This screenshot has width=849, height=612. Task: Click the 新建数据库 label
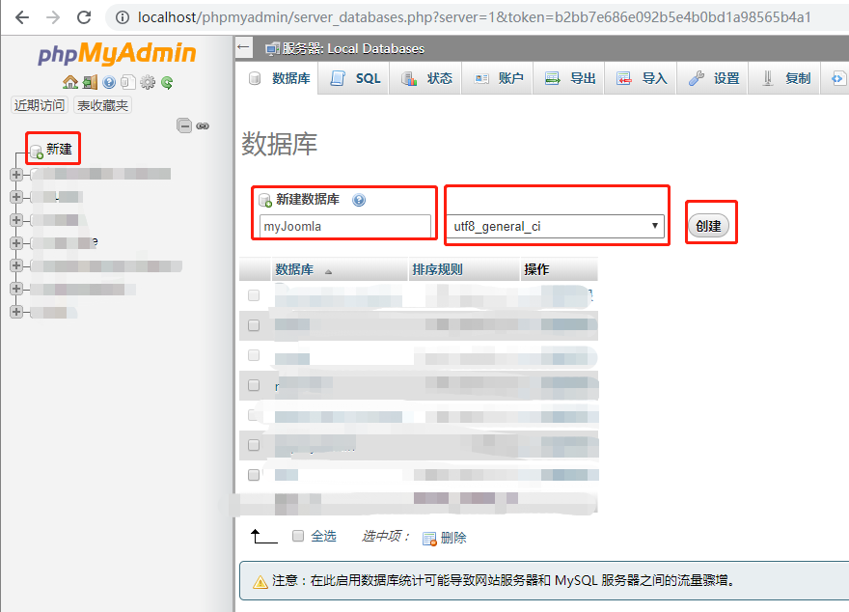click(x=308, y=199)
